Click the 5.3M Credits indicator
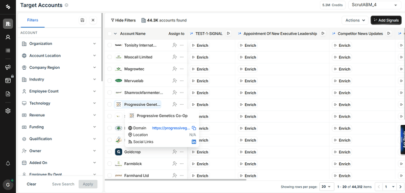This screenshot has width=405, height=193. point(333,5)
